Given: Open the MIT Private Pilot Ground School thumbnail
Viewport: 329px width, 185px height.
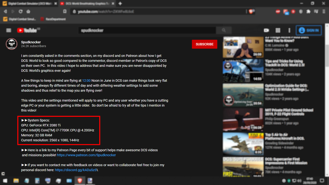Looking at the screenshot, I should tap(243, 119).
